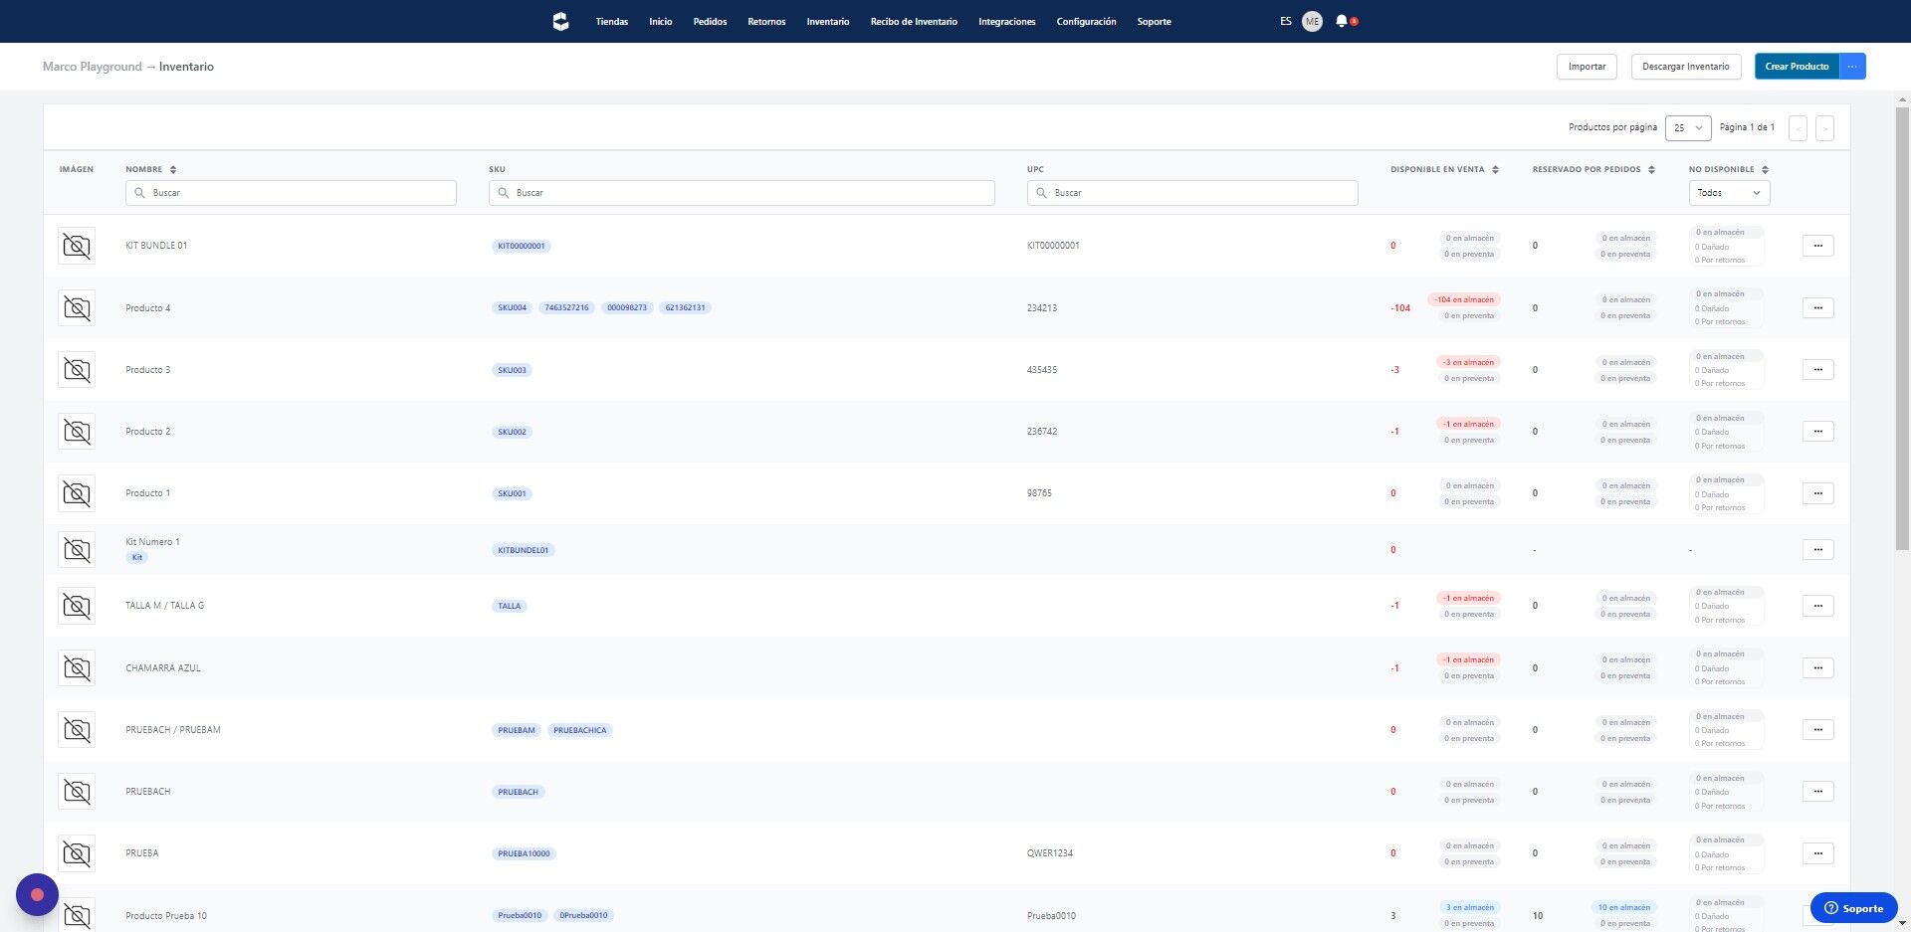Click the 10 en almacén reserved badge
The image size is (1911, 932).
tap(1623, 907)
